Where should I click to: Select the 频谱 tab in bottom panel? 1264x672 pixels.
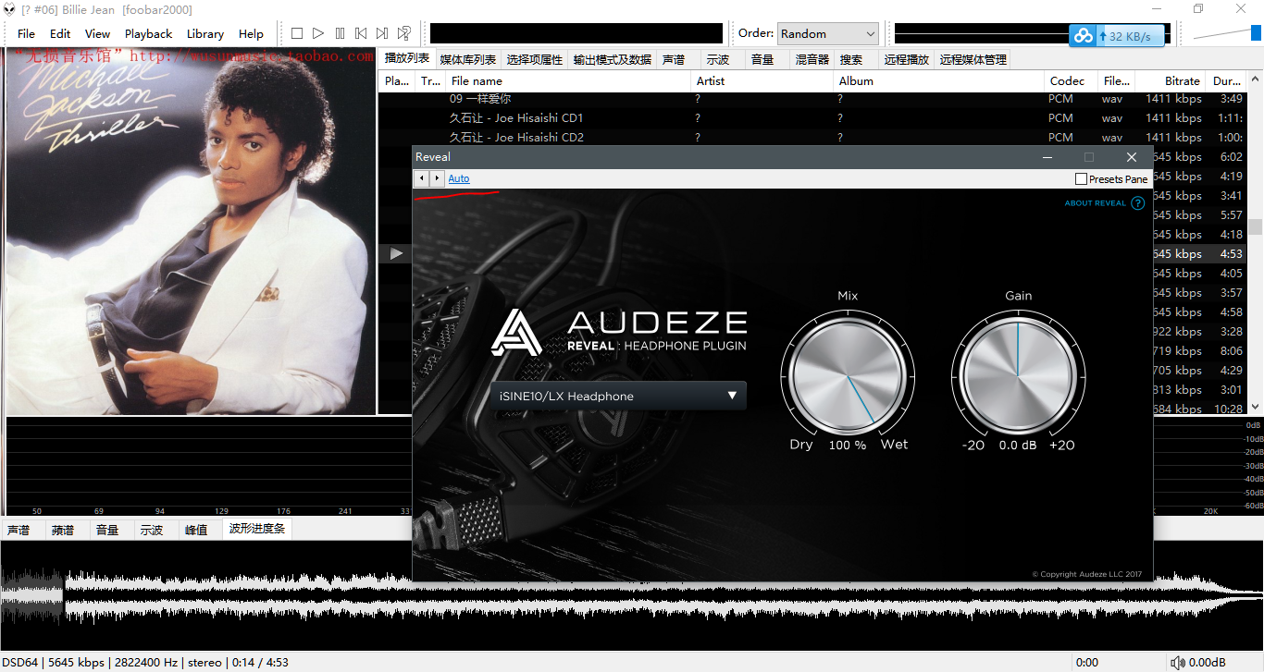(x=63, y=530)
